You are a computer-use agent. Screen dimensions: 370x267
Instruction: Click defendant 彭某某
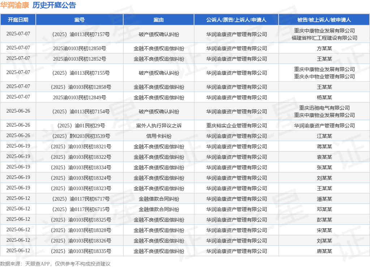pos(324,220)
